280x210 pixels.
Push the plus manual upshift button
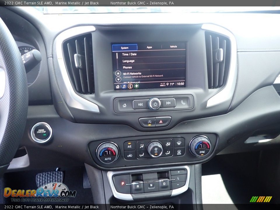click(x=178, y=172)
